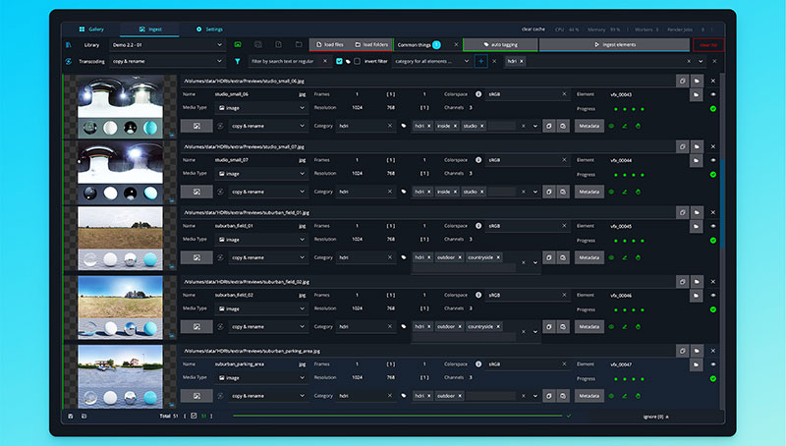Clear the sRGB colorspace in studio_small_07 row
786x446 pixels.
coord(564,160)
